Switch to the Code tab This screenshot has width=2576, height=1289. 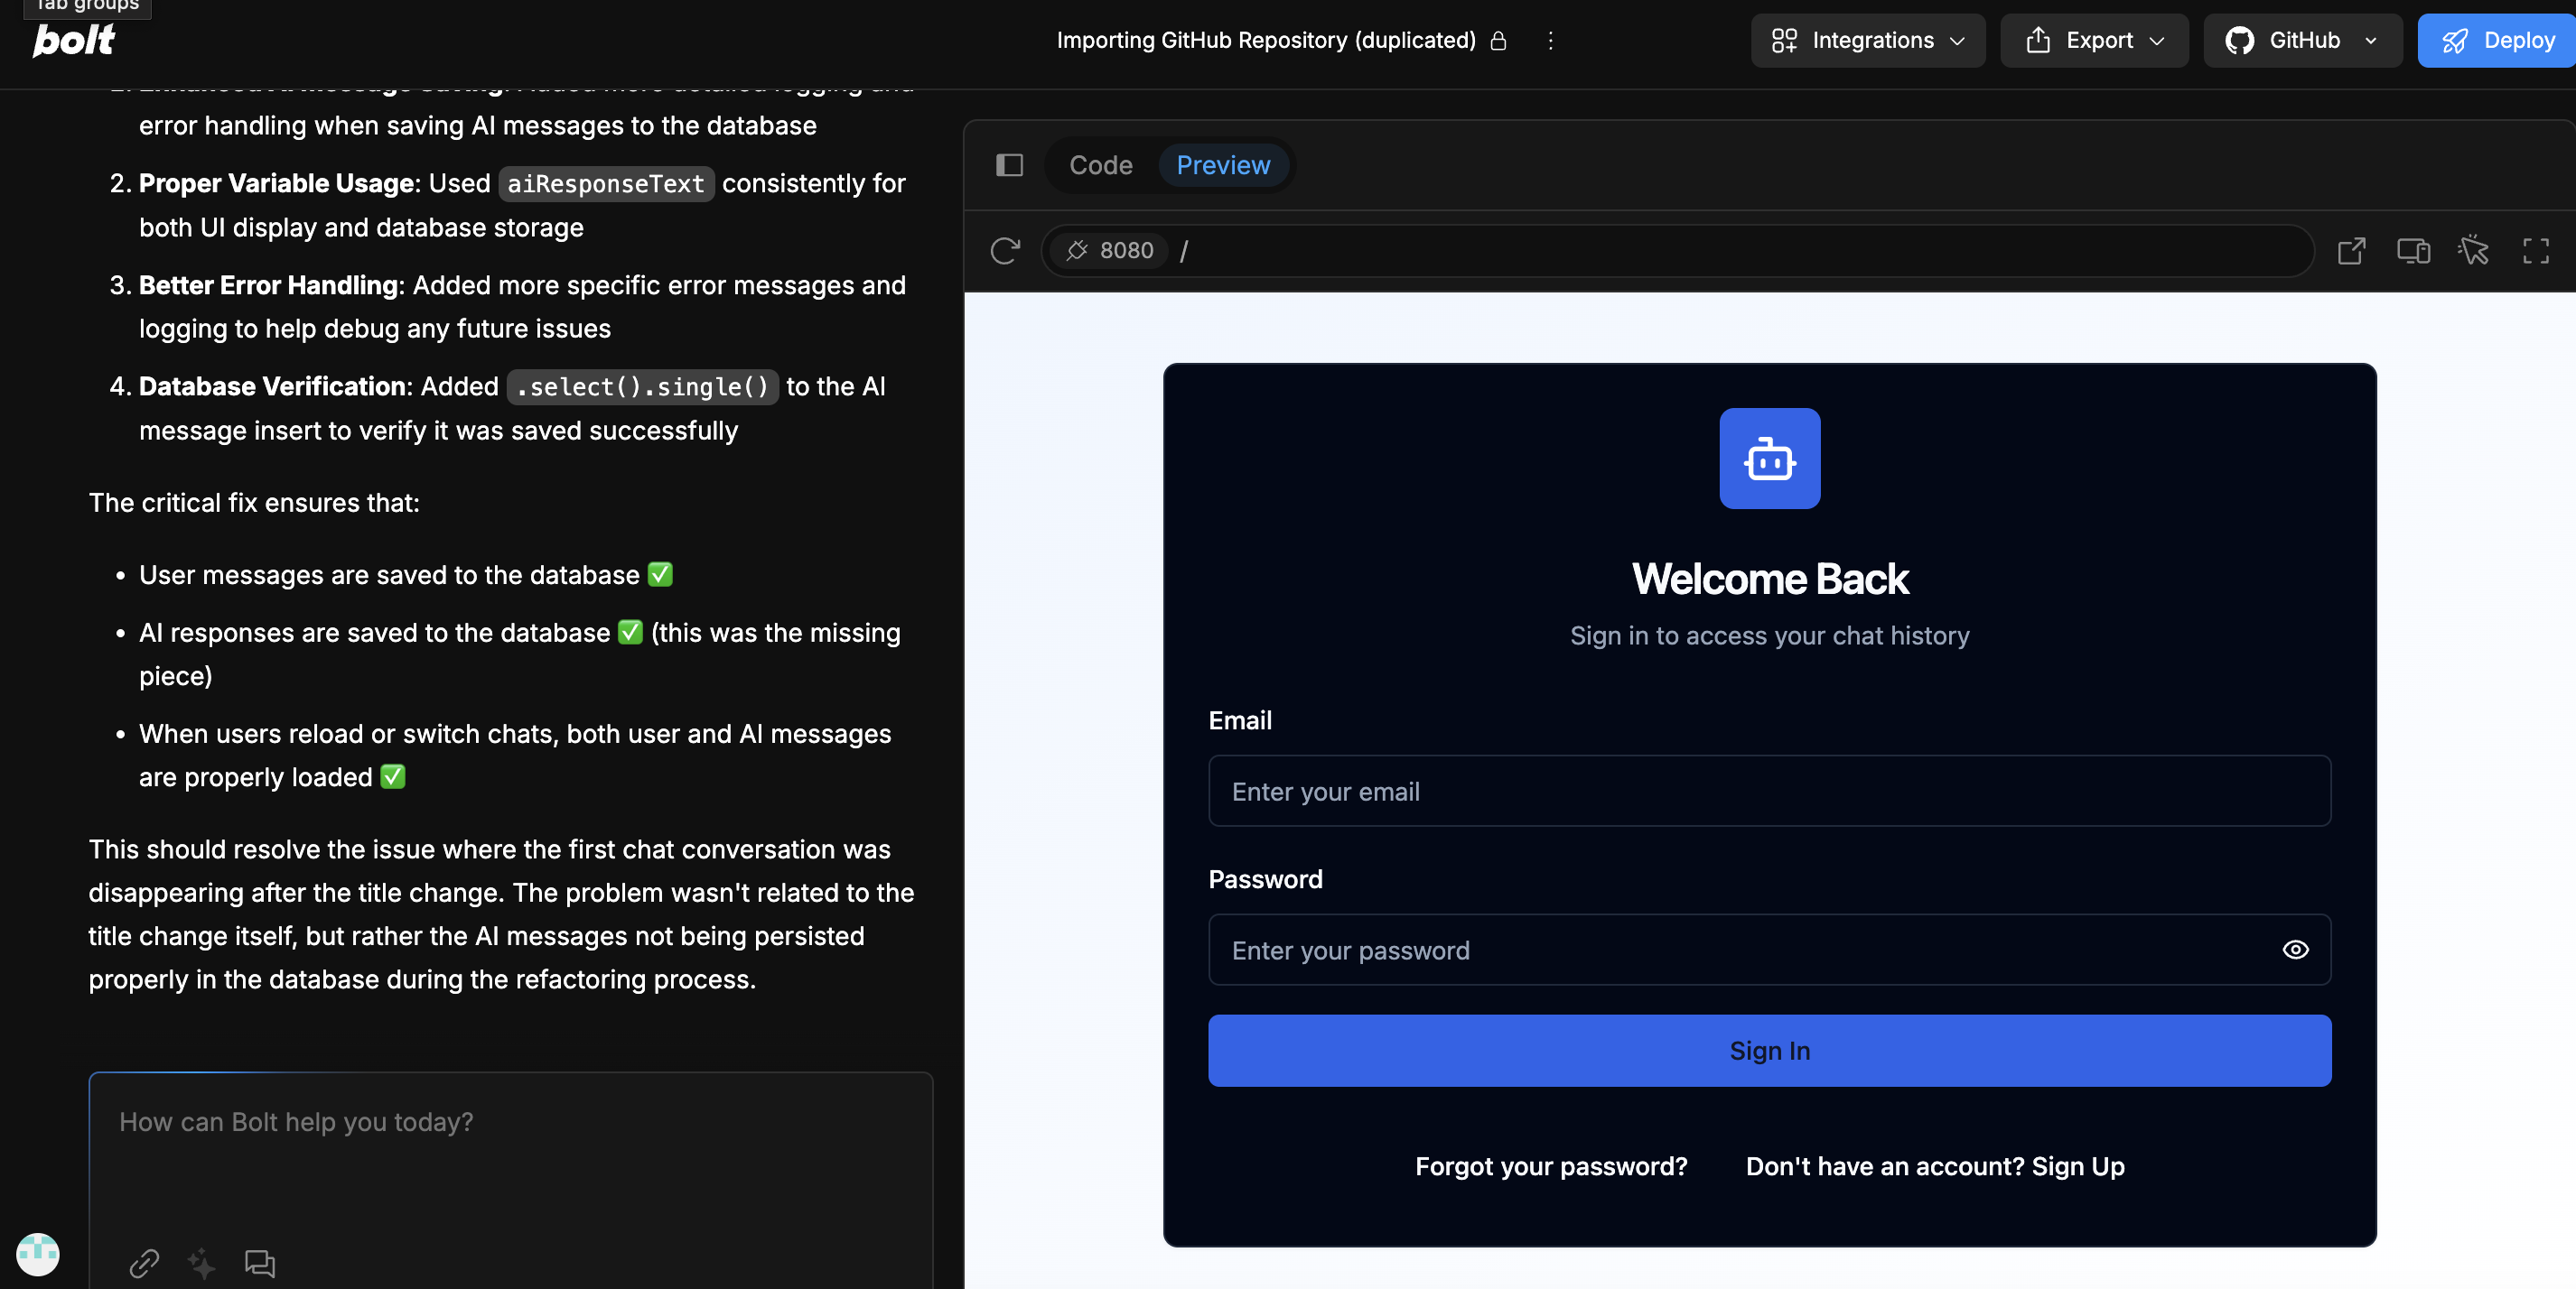(x=1101, y=165)
